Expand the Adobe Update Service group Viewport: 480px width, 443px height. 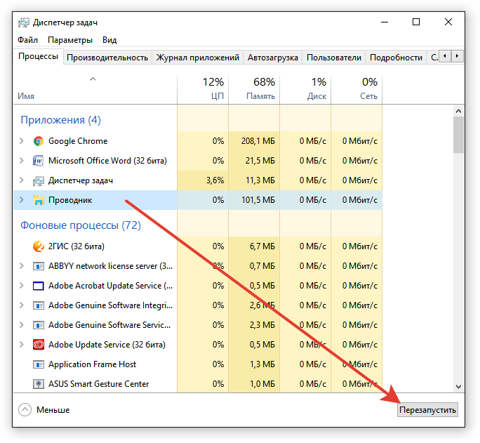click(22, 345)
